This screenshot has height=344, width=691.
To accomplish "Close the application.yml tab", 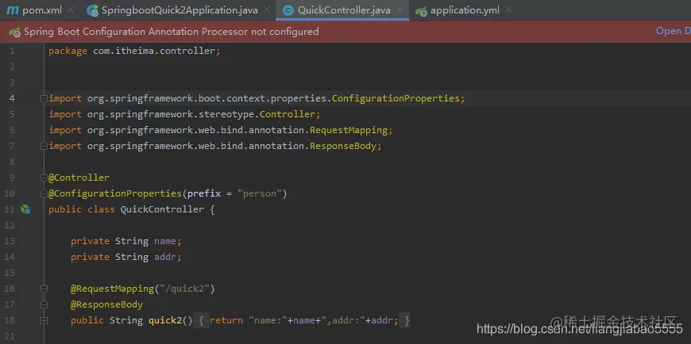I will [x=508, y=10].
